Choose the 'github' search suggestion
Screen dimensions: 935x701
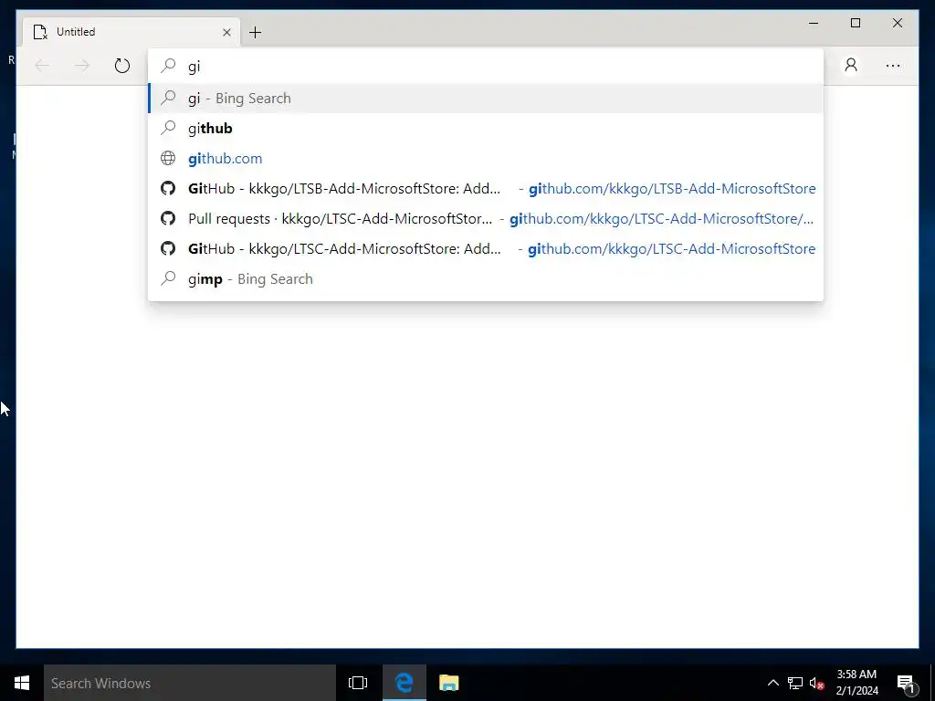[486, 128]
